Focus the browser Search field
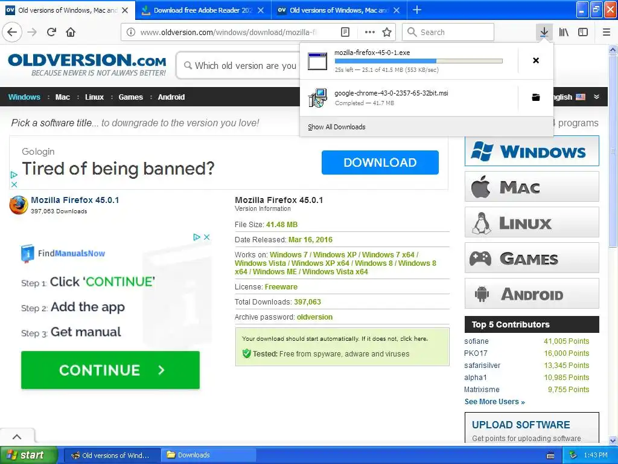This screenshot has width=618, height=464. 448,32
